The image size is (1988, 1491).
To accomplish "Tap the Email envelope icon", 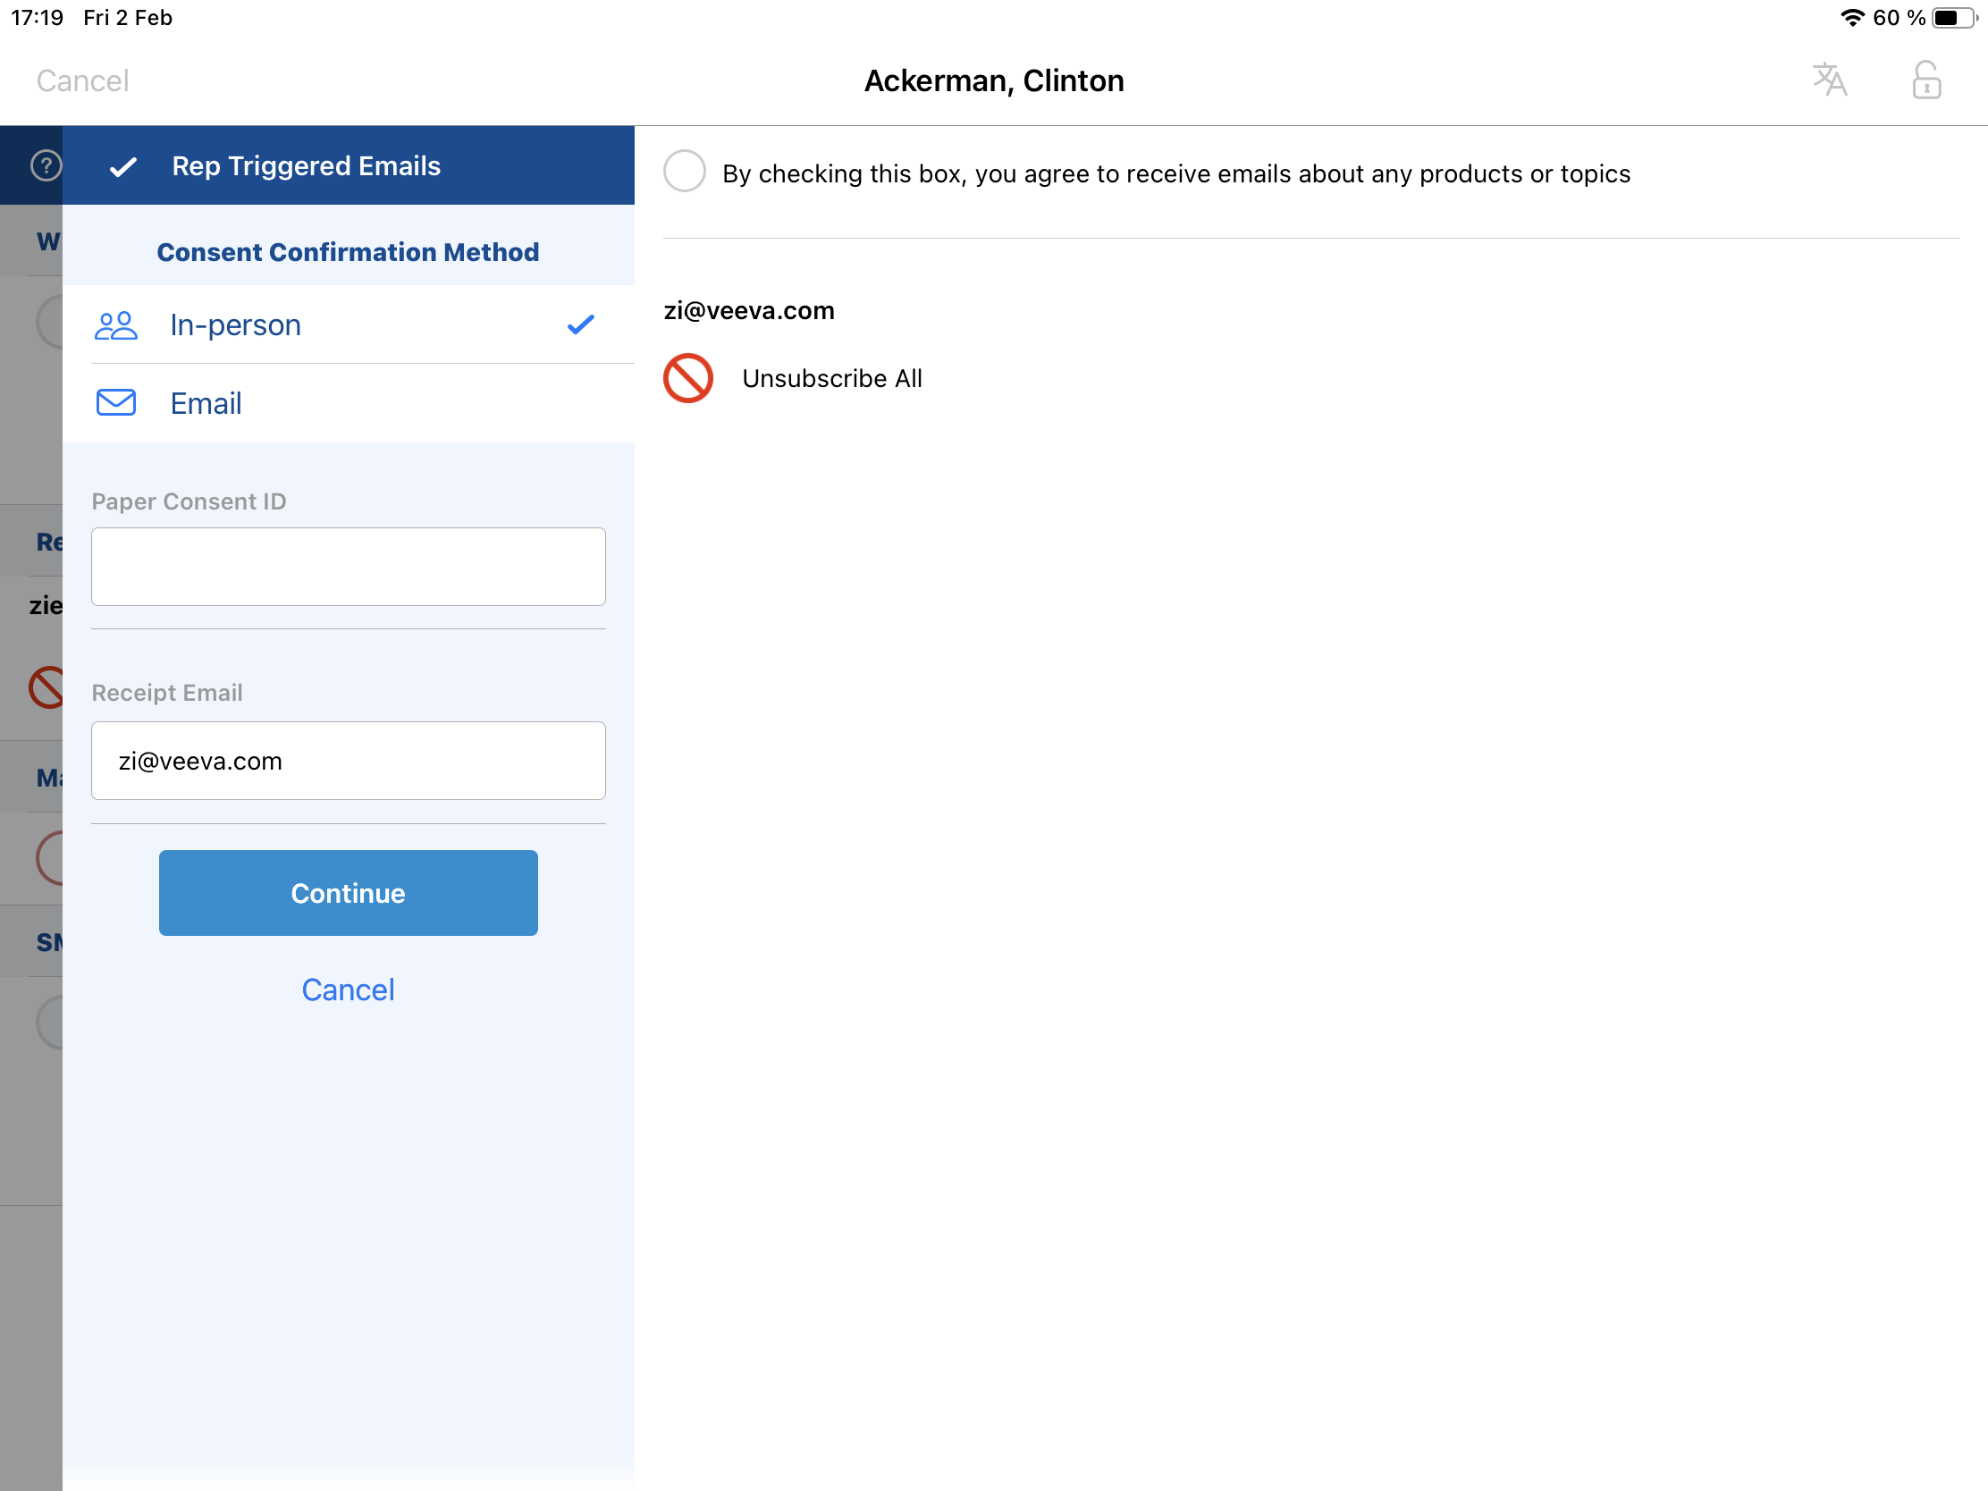I will [x=116, y=402].
